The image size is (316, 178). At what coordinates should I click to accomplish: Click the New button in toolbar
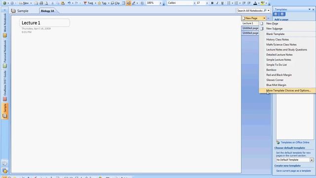24,3
